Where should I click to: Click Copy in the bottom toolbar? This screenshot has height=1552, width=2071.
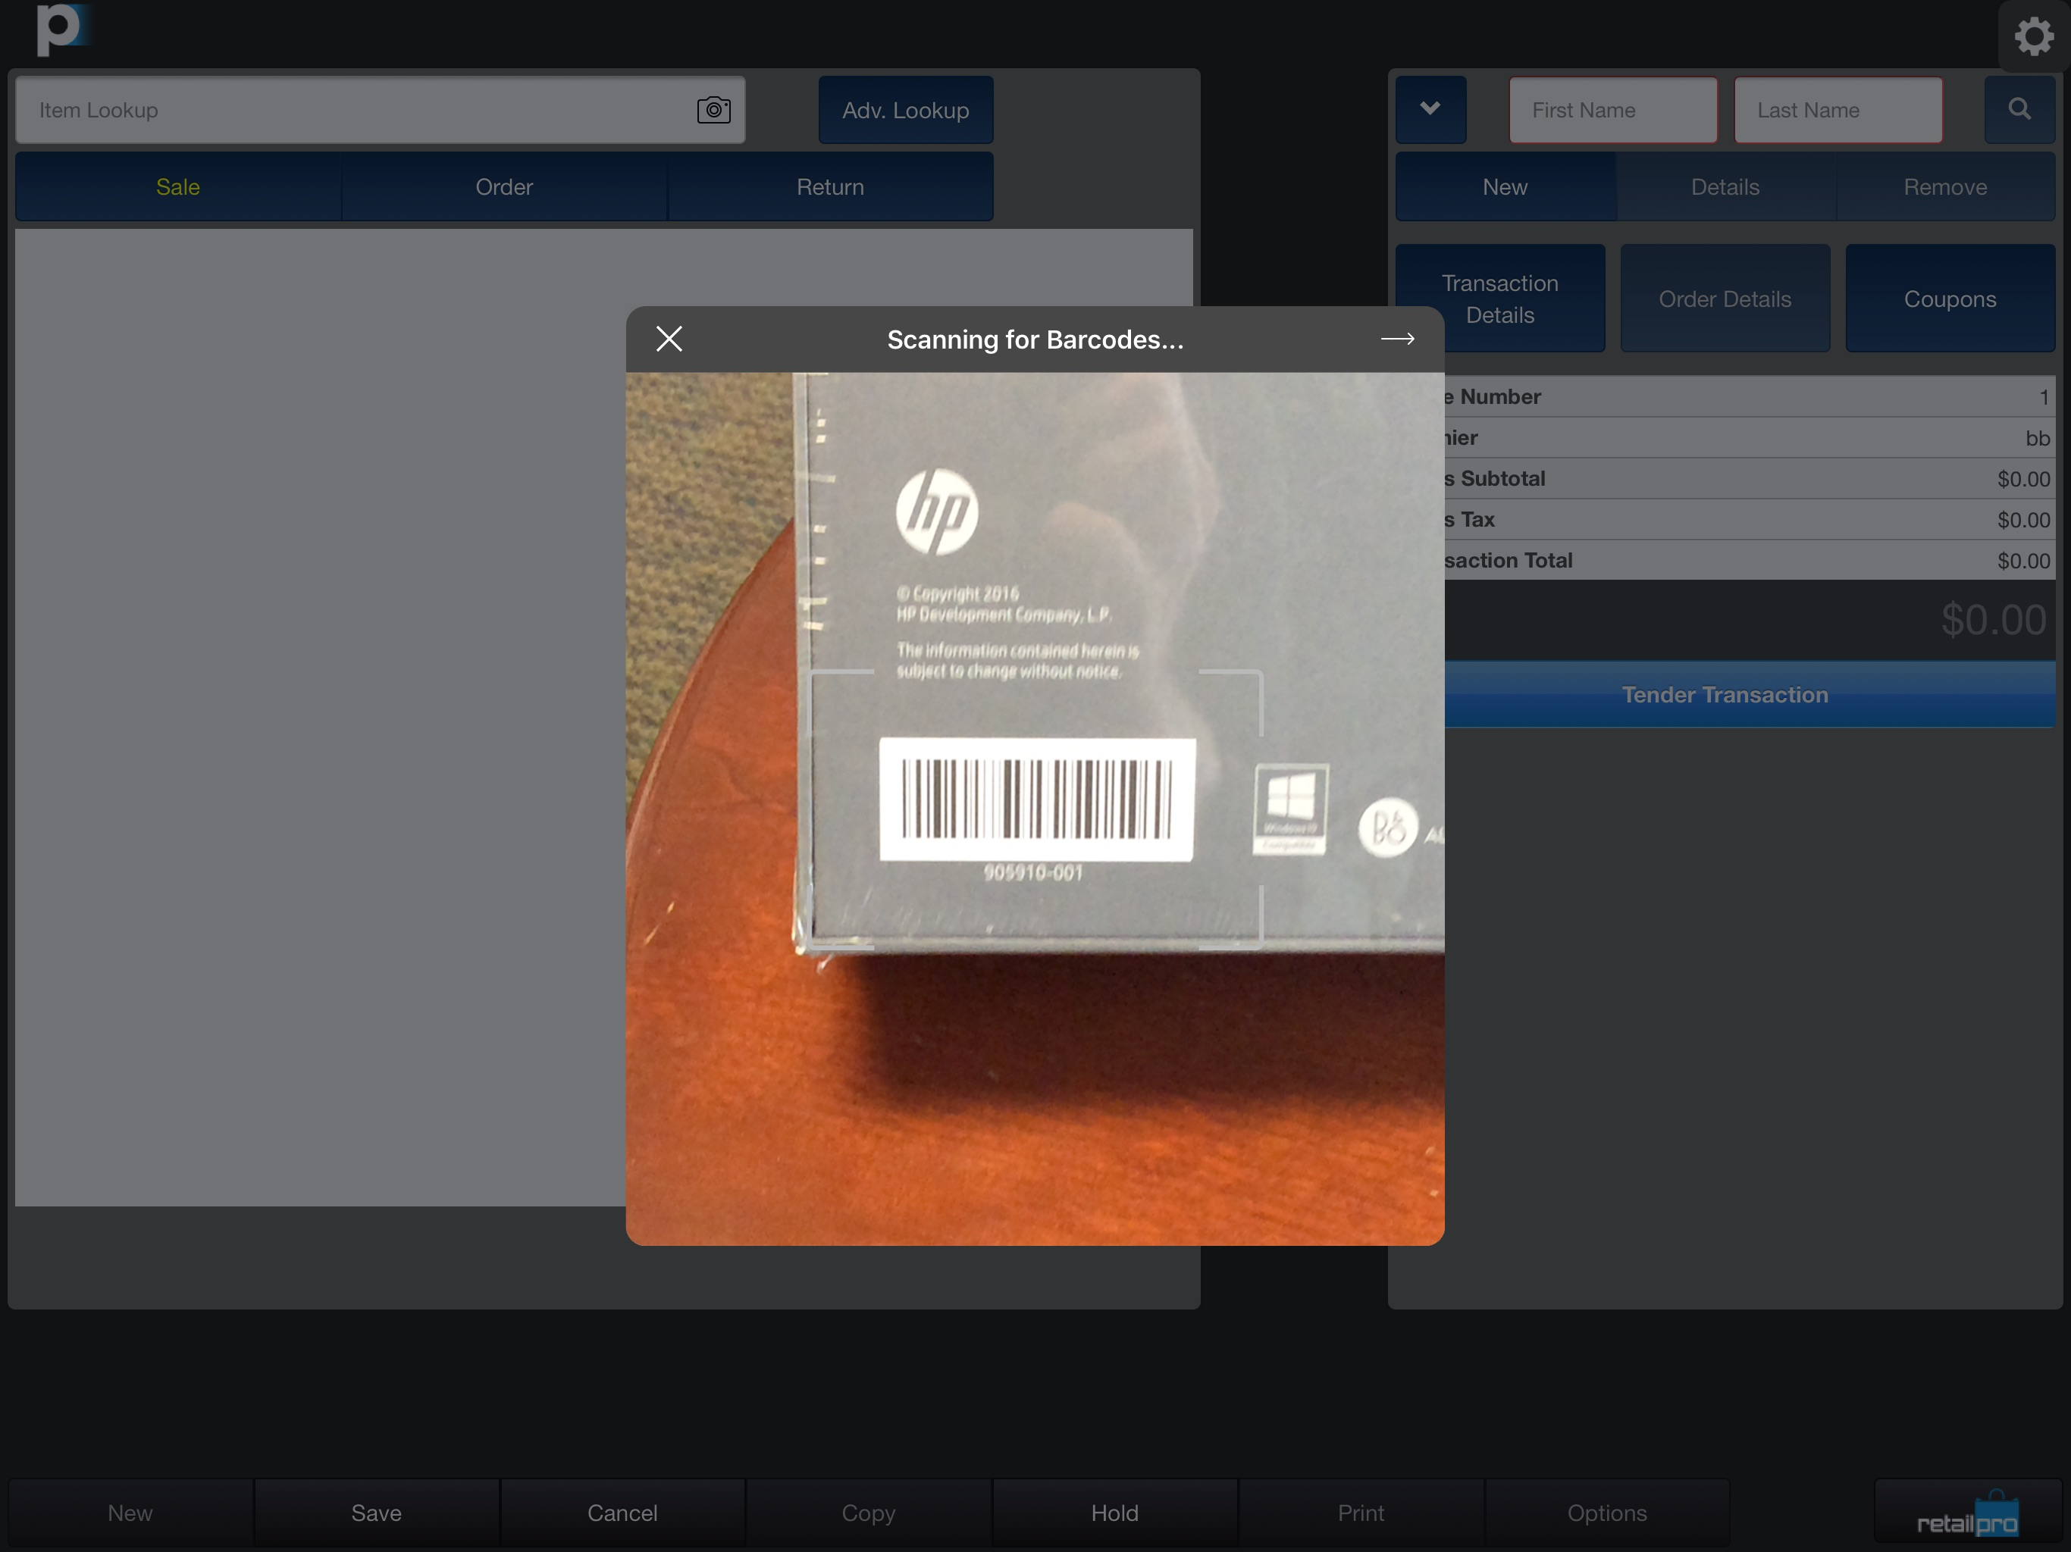tap(869, 1513)
